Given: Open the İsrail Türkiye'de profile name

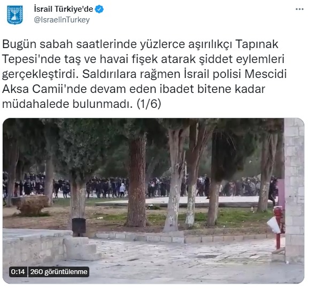Looking at the screenshot, I should click(x=64, y=9).
